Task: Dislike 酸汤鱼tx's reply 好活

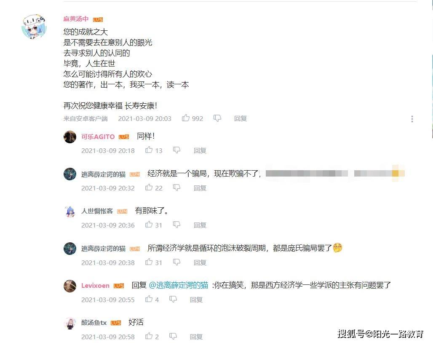Action: coord(173,336)
